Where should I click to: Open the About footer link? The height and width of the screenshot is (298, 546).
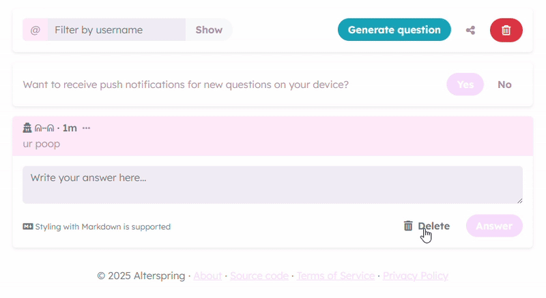[207, 275]
